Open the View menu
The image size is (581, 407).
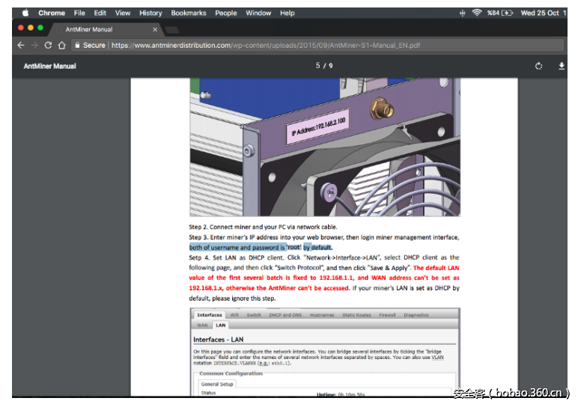(x=123, y=13)
